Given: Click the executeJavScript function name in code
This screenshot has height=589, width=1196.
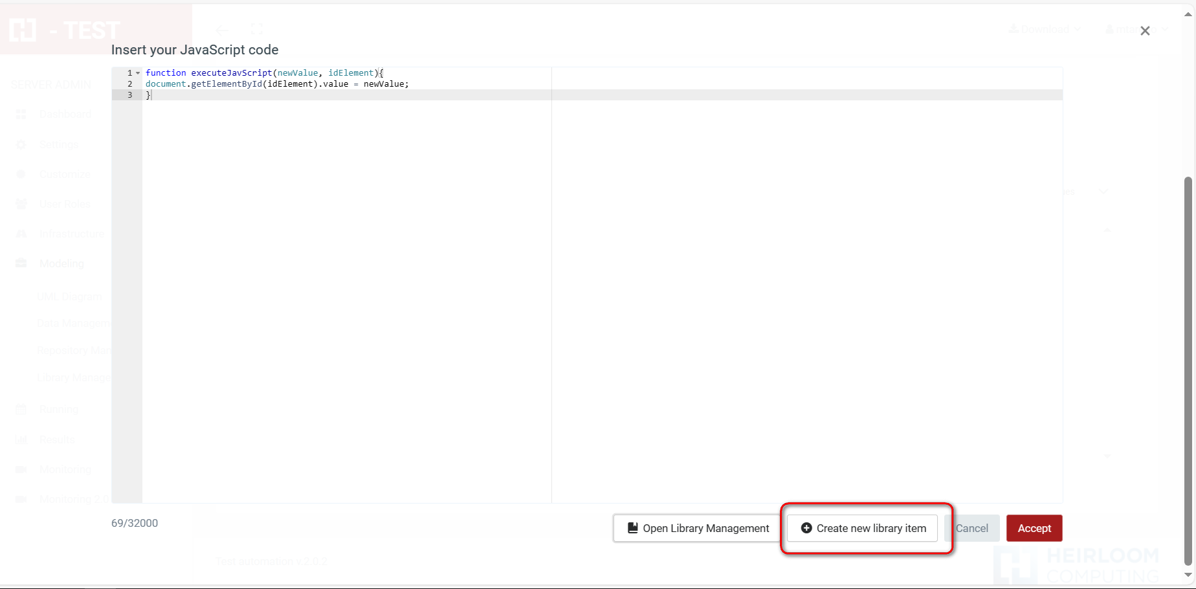Looking at the screenshot, I should (x=231, y=73).
